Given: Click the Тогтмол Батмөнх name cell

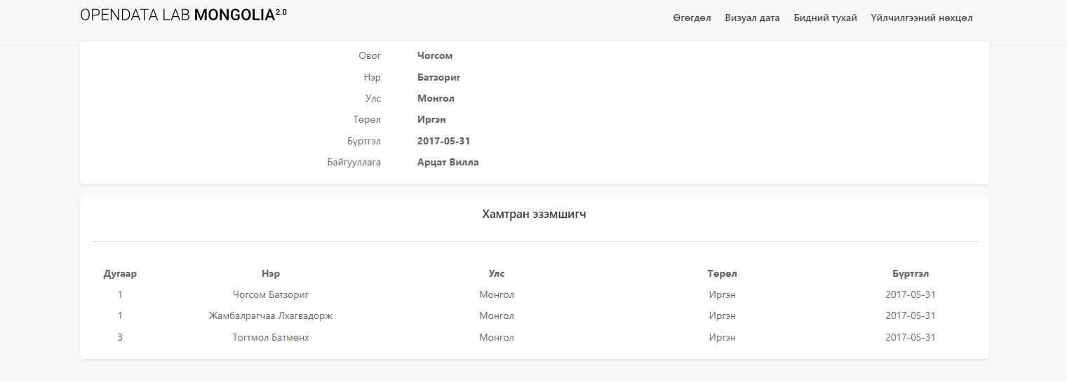Looking at the screenshot, I should (x=270, y=337).
